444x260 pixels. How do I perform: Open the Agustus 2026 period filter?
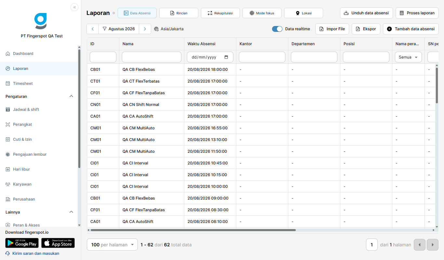click(119, 29)
